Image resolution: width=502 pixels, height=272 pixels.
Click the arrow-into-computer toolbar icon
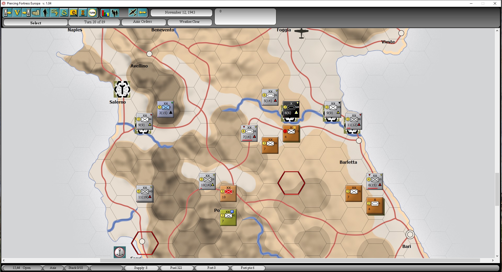(26, 13)
